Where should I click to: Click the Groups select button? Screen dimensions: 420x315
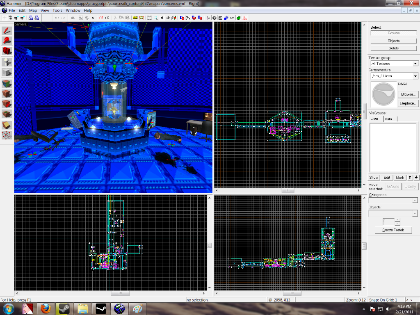[393, 33]
